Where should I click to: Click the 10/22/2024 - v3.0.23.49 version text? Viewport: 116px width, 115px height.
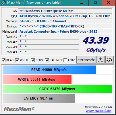[98, 107]
